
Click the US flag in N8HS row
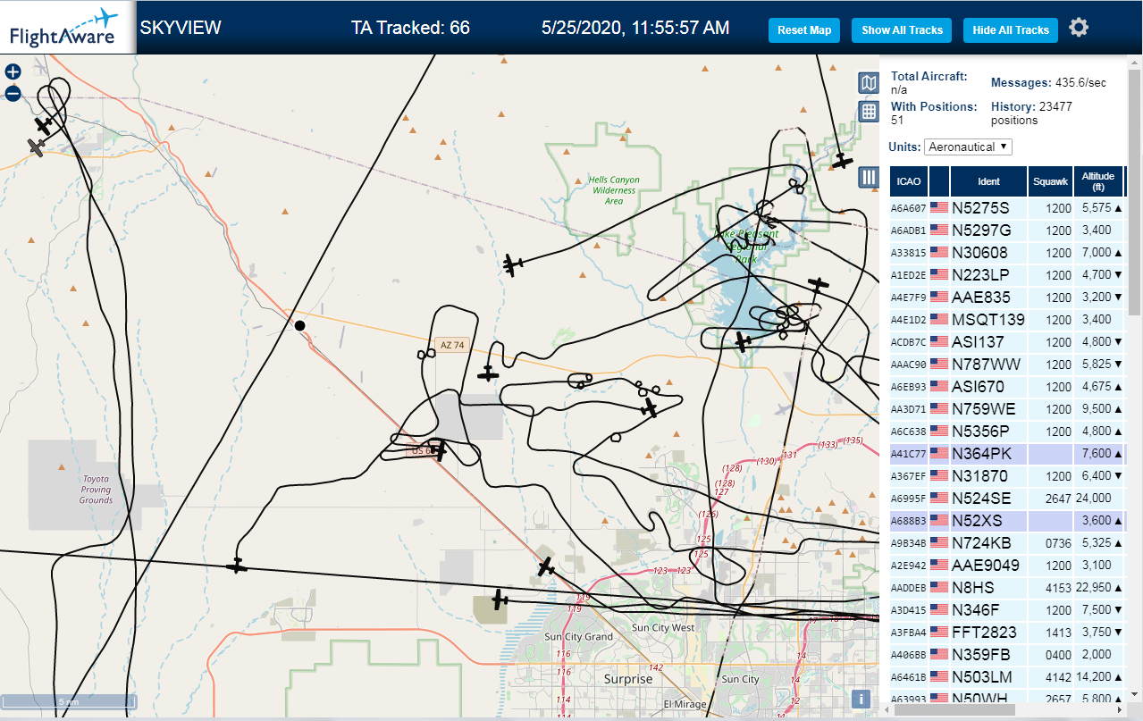click(x=939, y=588)
